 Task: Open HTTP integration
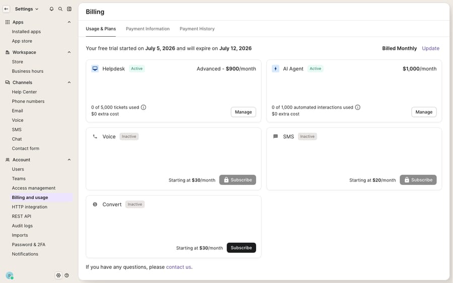30,207
